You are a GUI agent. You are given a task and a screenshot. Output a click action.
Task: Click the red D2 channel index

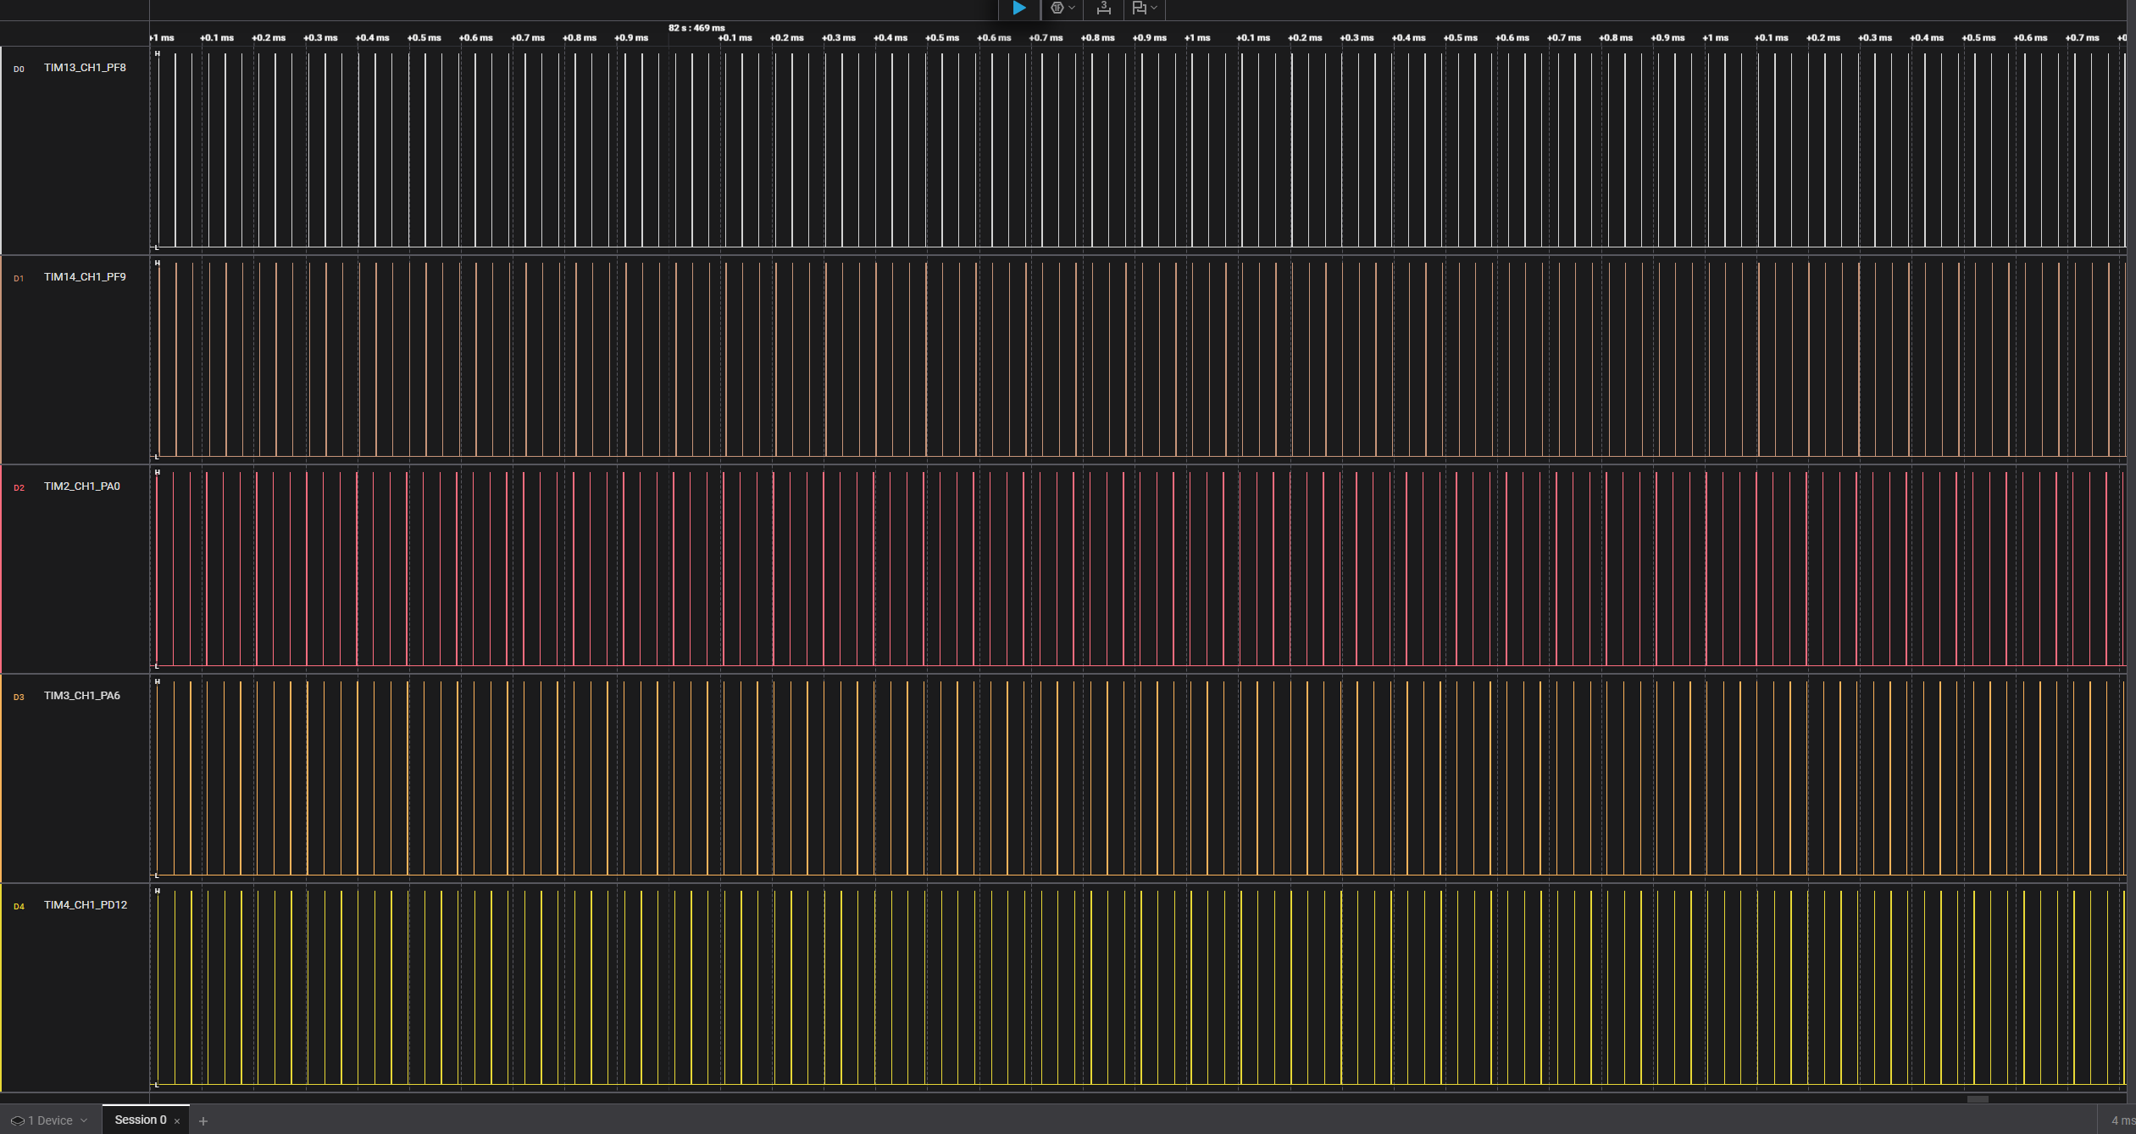tap(19, 487)
